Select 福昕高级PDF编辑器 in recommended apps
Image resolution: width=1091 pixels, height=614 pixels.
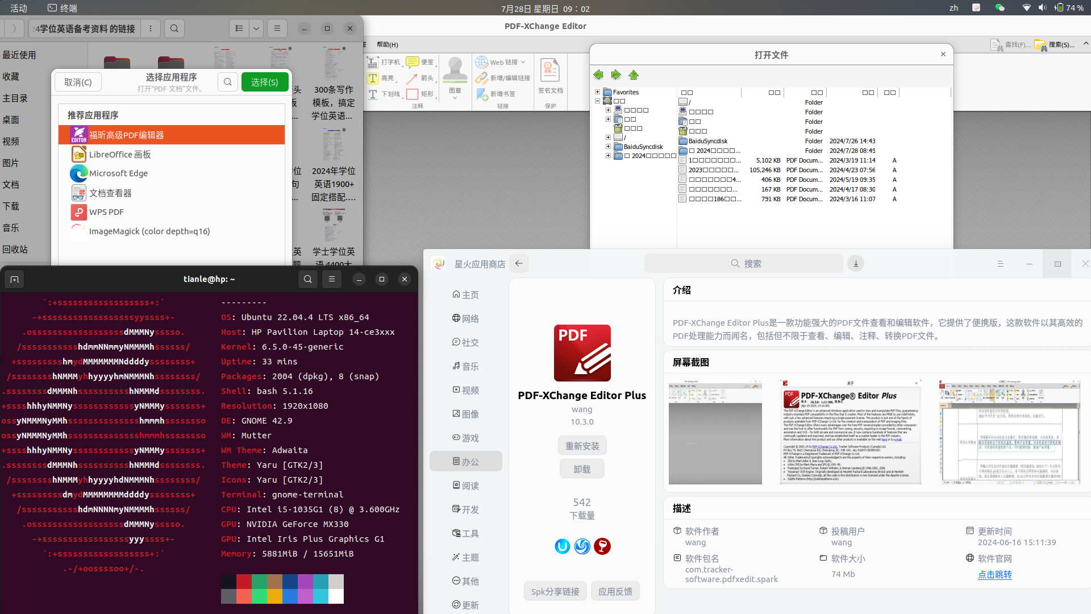pos(172,135)
